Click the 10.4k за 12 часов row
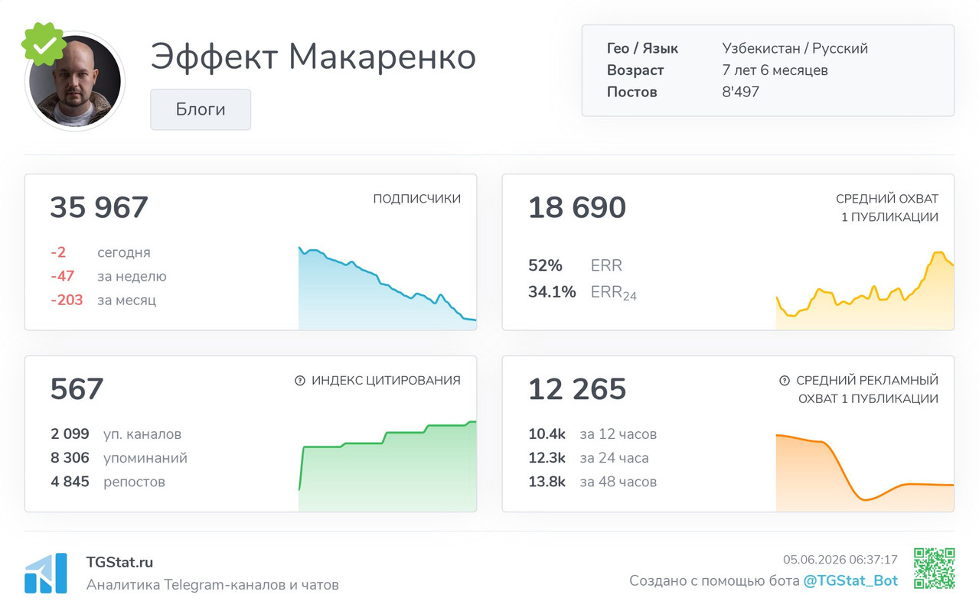The height and width of the screenshot is (614, 979). coord(592,434)
